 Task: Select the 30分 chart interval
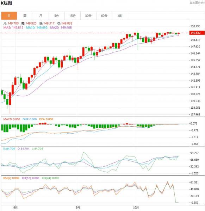coord(88,16)
